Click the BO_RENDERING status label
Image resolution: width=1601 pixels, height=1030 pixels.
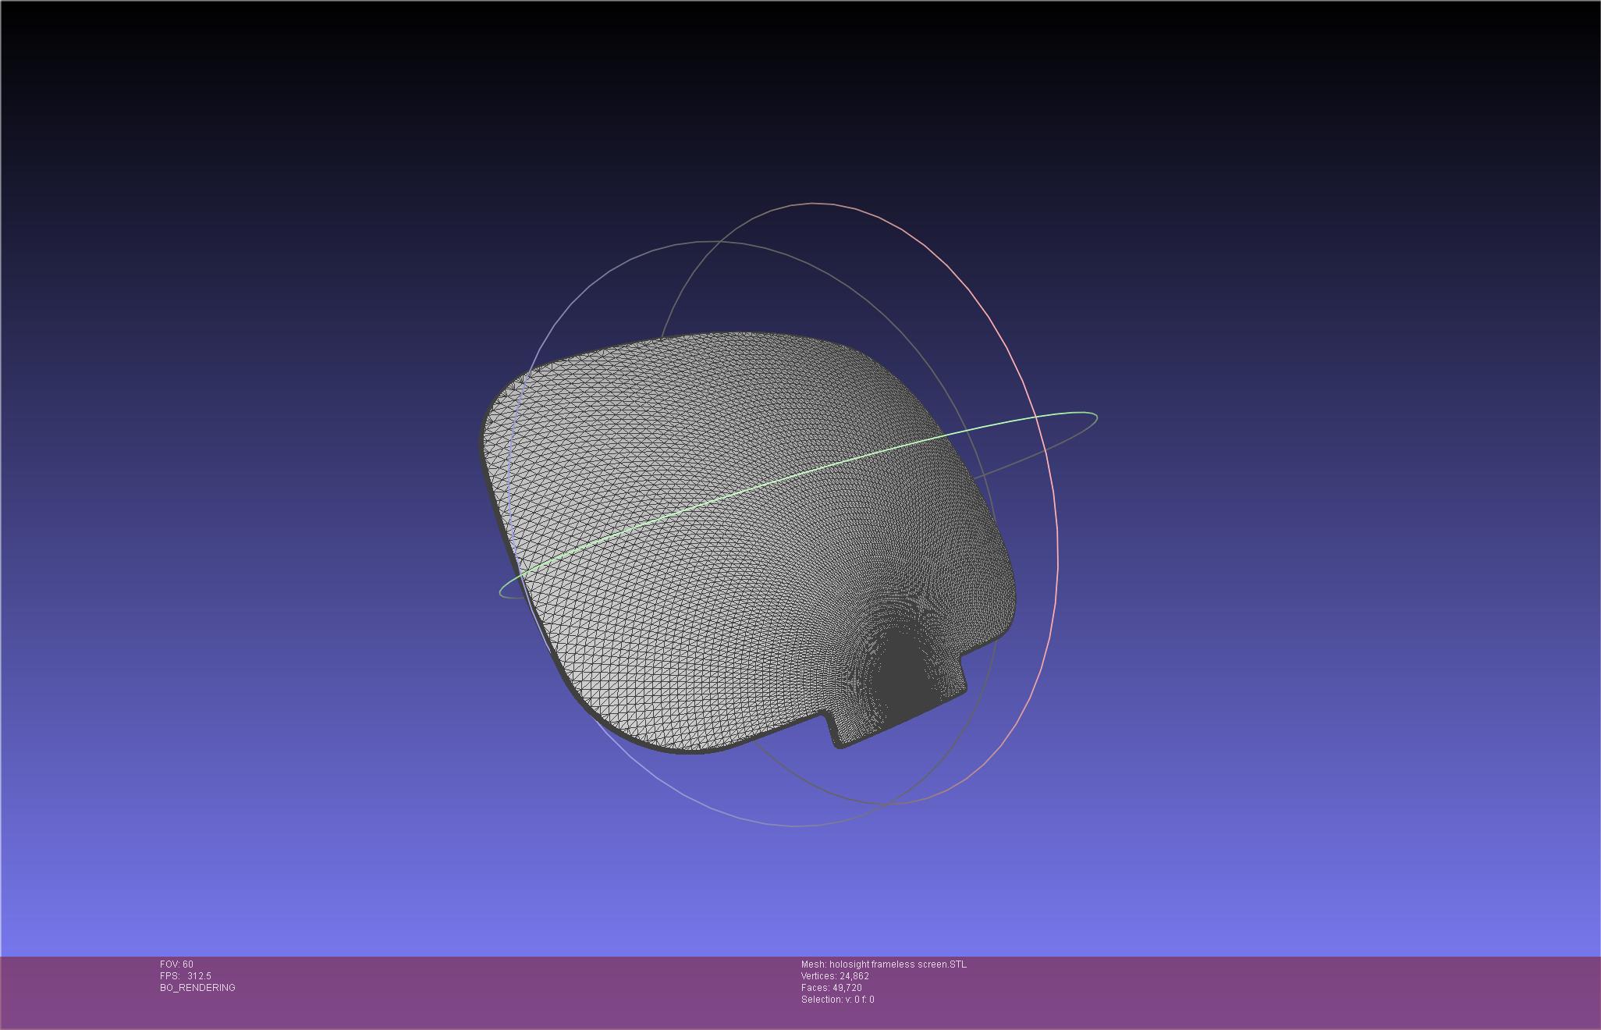click(197, 988)
